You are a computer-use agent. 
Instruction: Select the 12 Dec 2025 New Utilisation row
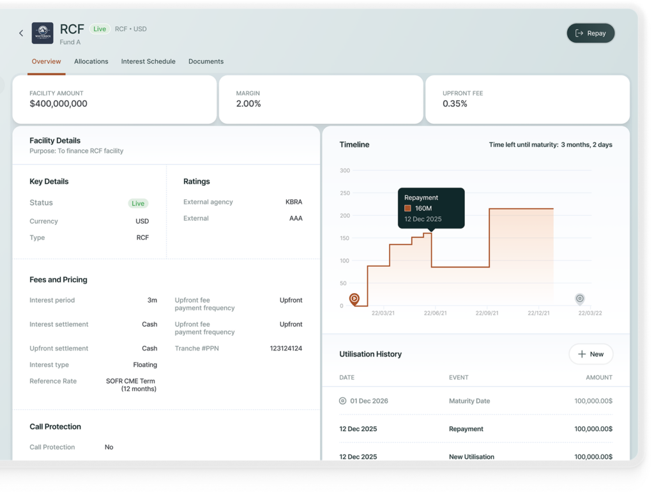[x=475, y=456]
